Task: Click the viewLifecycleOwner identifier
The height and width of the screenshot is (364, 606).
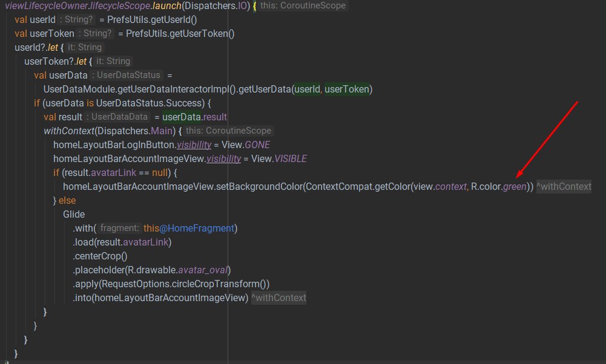Action: click(46, 6)
